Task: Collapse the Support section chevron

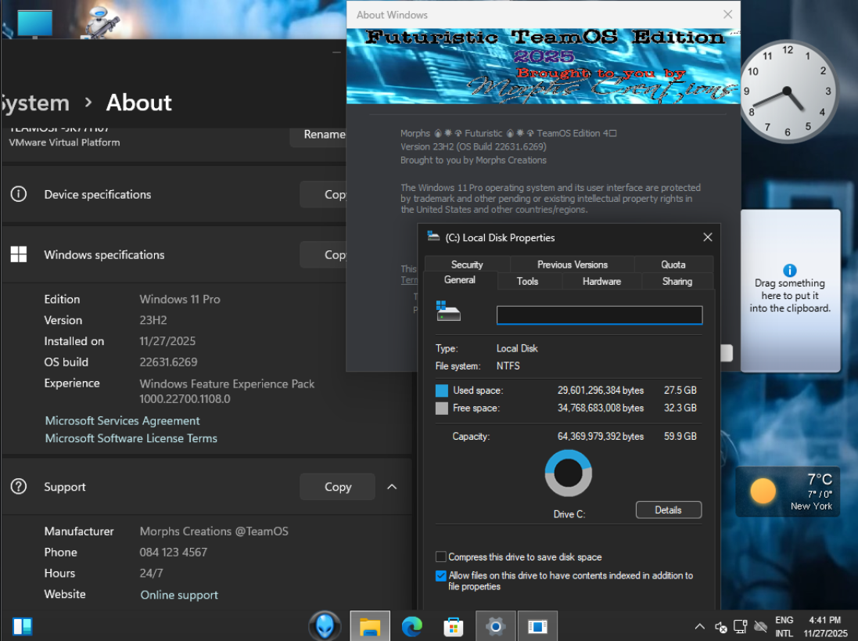Action: 392,487
